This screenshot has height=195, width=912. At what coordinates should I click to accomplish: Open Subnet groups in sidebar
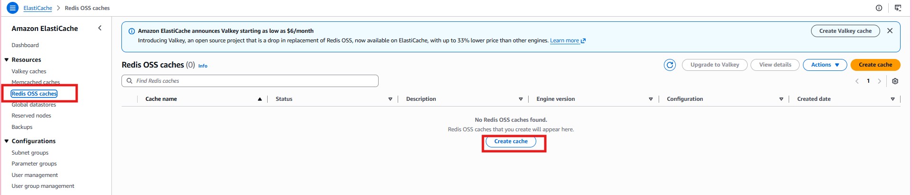pos(30,153)
